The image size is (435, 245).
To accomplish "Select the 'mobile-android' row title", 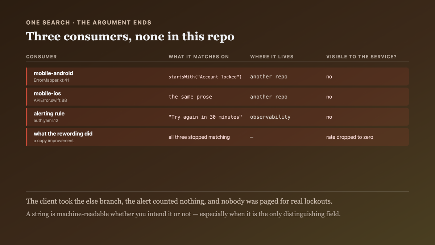I will [x=53, y=73].
